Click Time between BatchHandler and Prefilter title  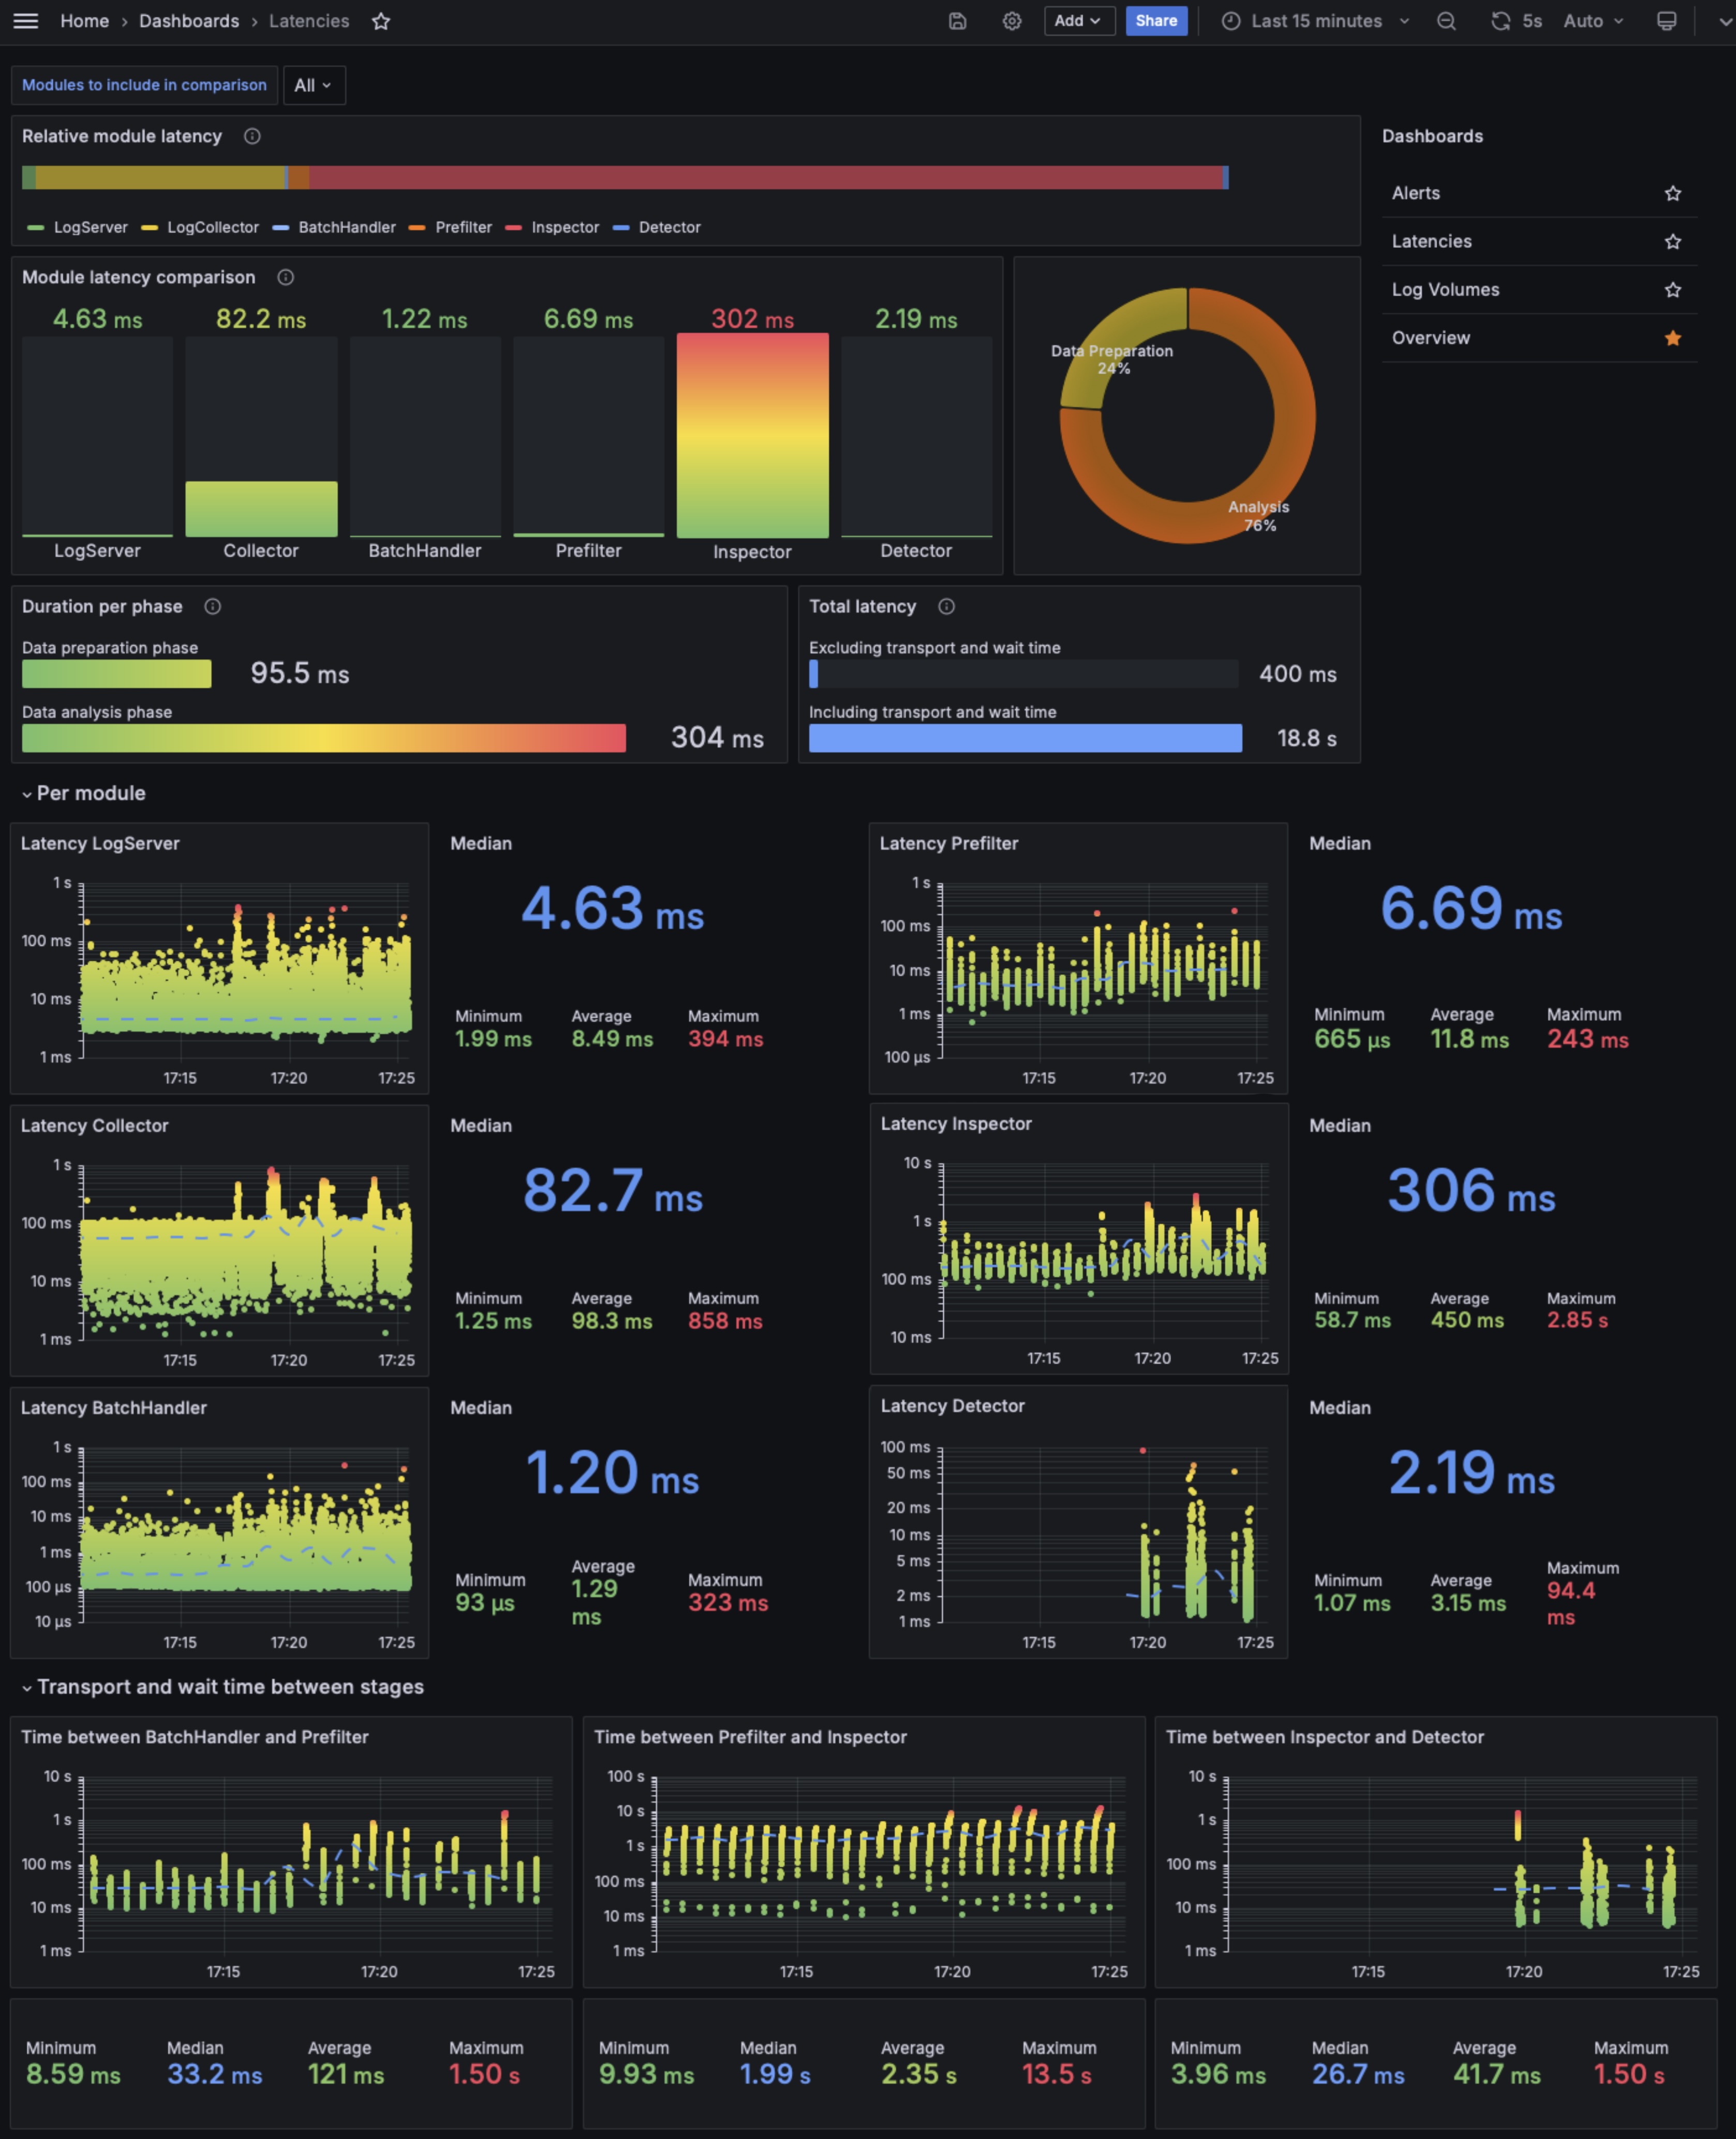195,1737
